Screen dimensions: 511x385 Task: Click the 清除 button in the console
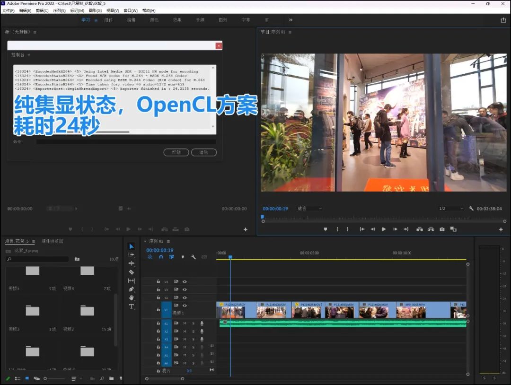[204, 152]
